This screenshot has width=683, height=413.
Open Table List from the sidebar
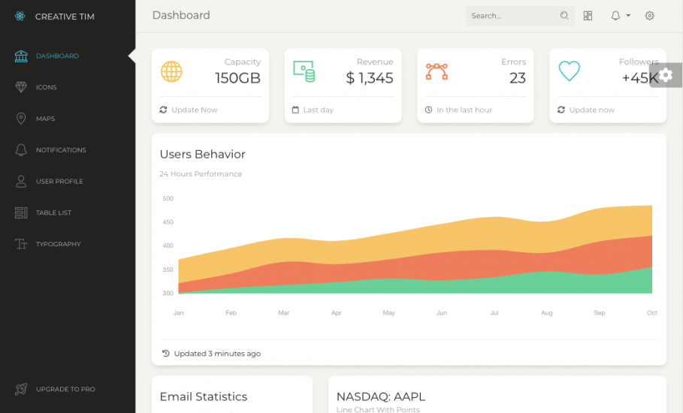(x=53, y=213)
